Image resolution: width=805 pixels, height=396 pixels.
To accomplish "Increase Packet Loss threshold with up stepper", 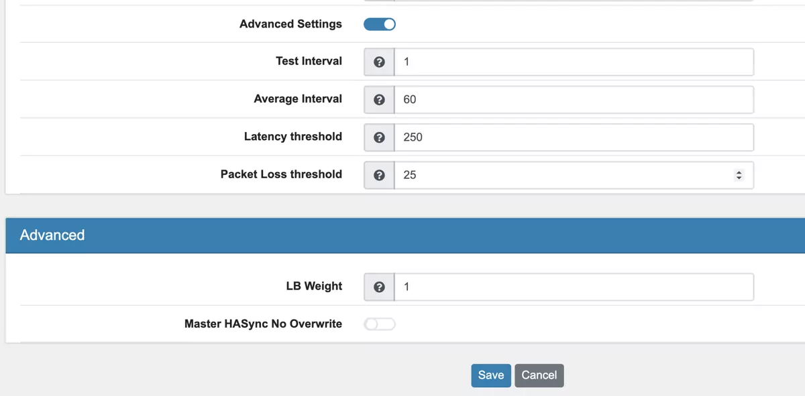I will [739, 171].
